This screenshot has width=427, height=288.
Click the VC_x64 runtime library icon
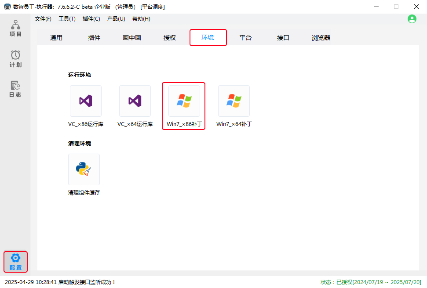coord(135,101)
